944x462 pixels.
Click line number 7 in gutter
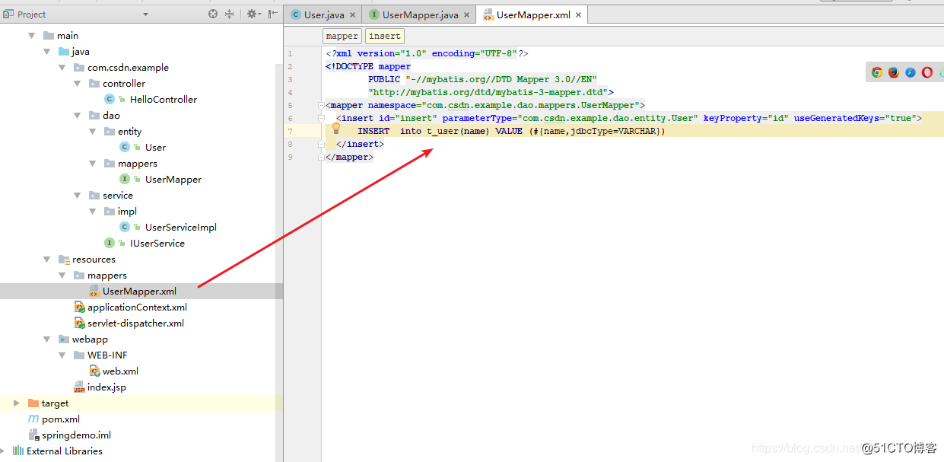point(290,132)
